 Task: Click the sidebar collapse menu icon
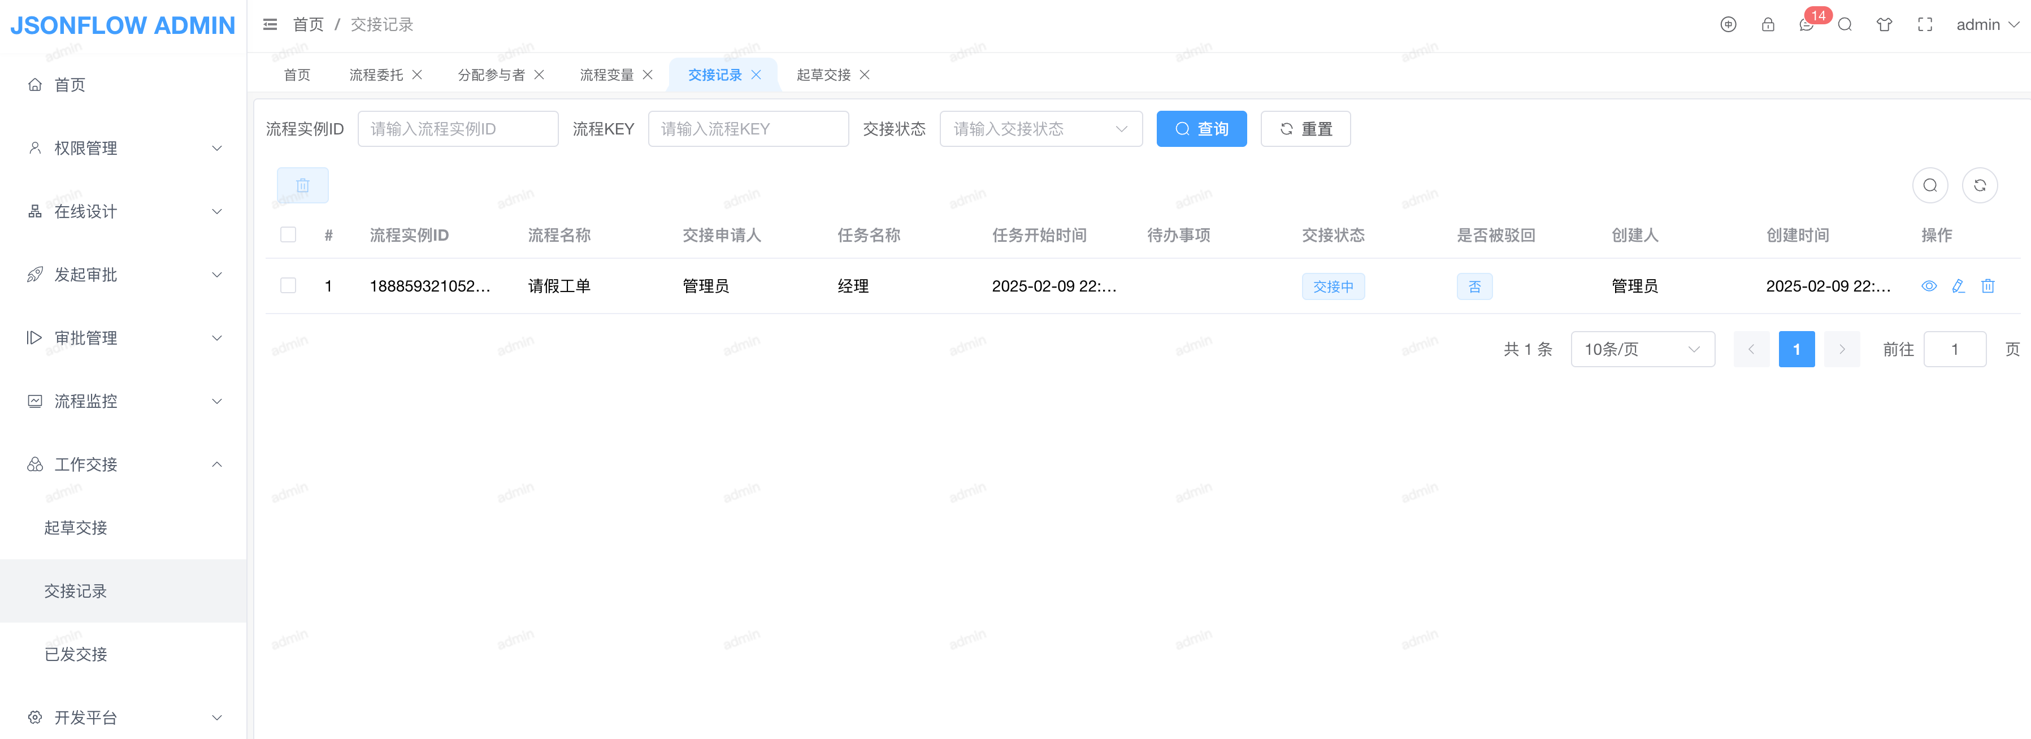coord(270,24)
